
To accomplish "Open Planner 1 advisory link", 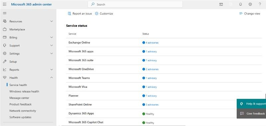I will [151, 96].
